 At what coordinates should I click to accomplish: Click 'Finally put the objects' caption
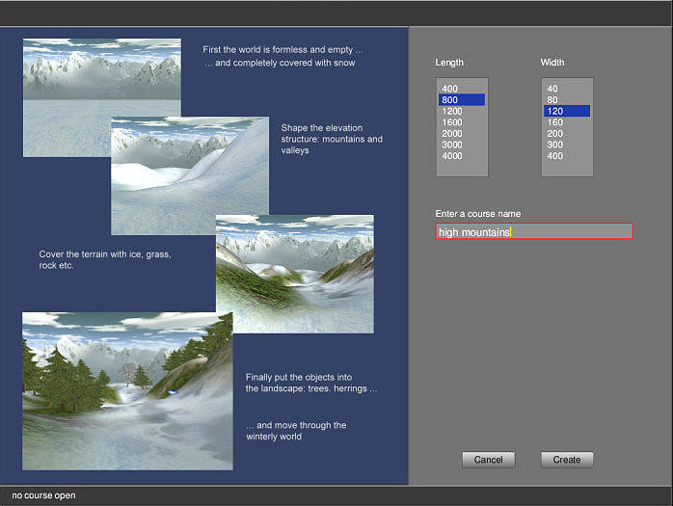[311, 383]
